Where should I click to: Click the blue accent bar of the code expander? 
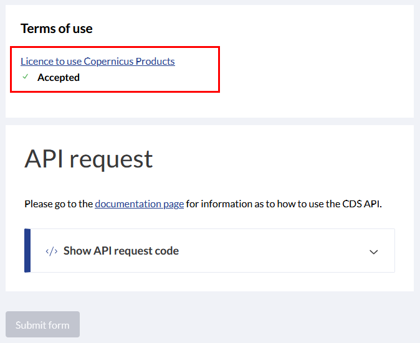[x=27, y=251]
